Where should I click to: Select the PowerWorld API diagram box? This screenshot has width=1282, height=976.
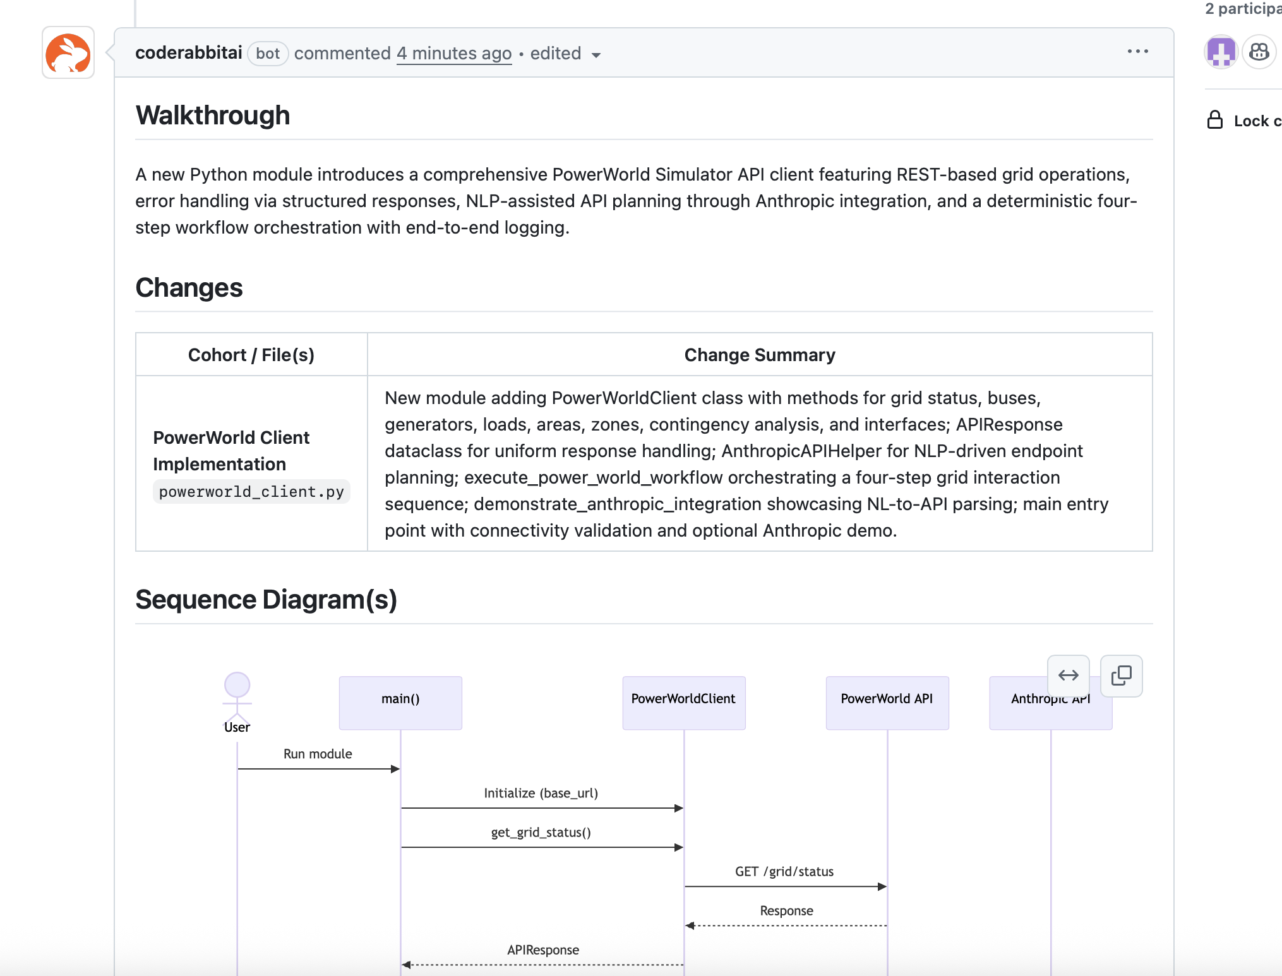pos(887,702)
